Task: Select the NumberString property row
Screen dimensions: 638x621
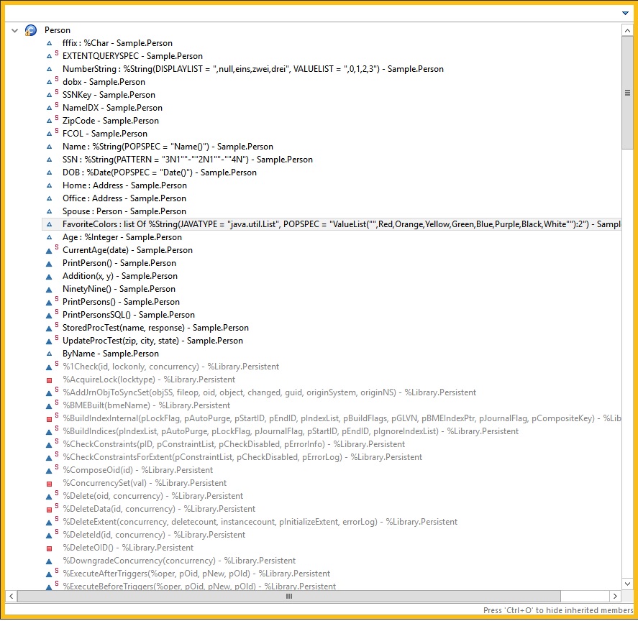Action: coord(252,69)
